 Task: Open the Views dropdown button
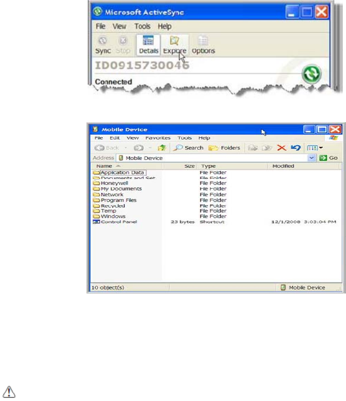click(315, 148)
